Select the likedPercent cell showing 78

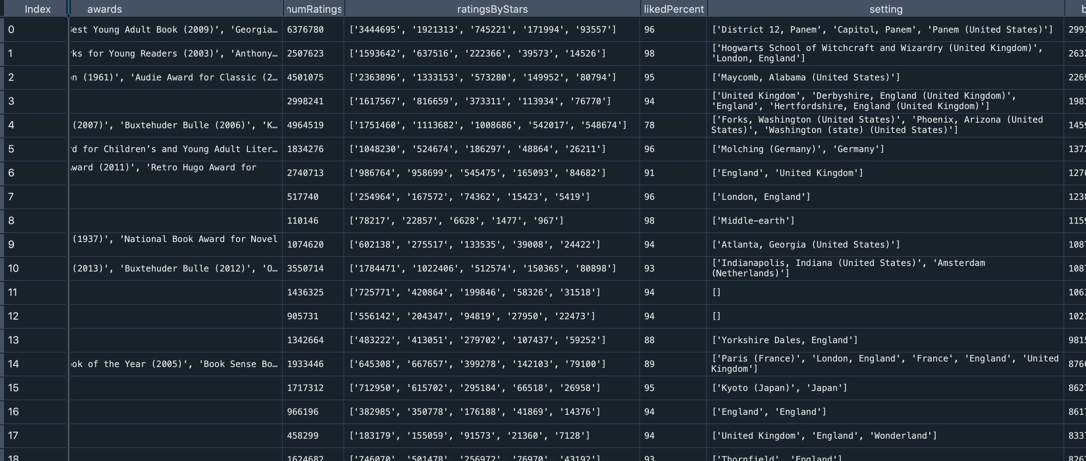649,125
